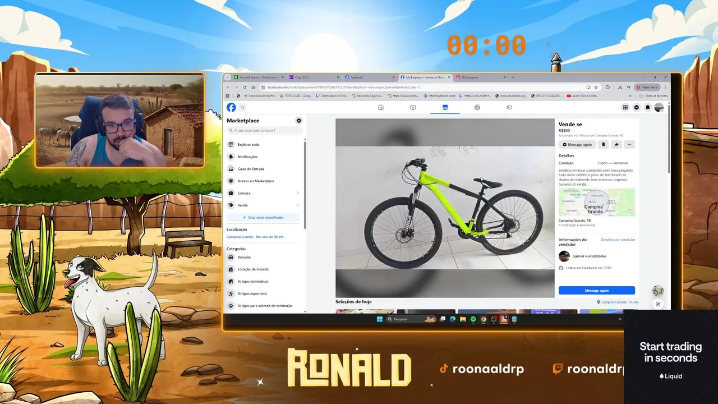The width and height of the screenshot is (718, 404).
Task: Open Chrome from the taskbar
Action: [x=483, y=319]
